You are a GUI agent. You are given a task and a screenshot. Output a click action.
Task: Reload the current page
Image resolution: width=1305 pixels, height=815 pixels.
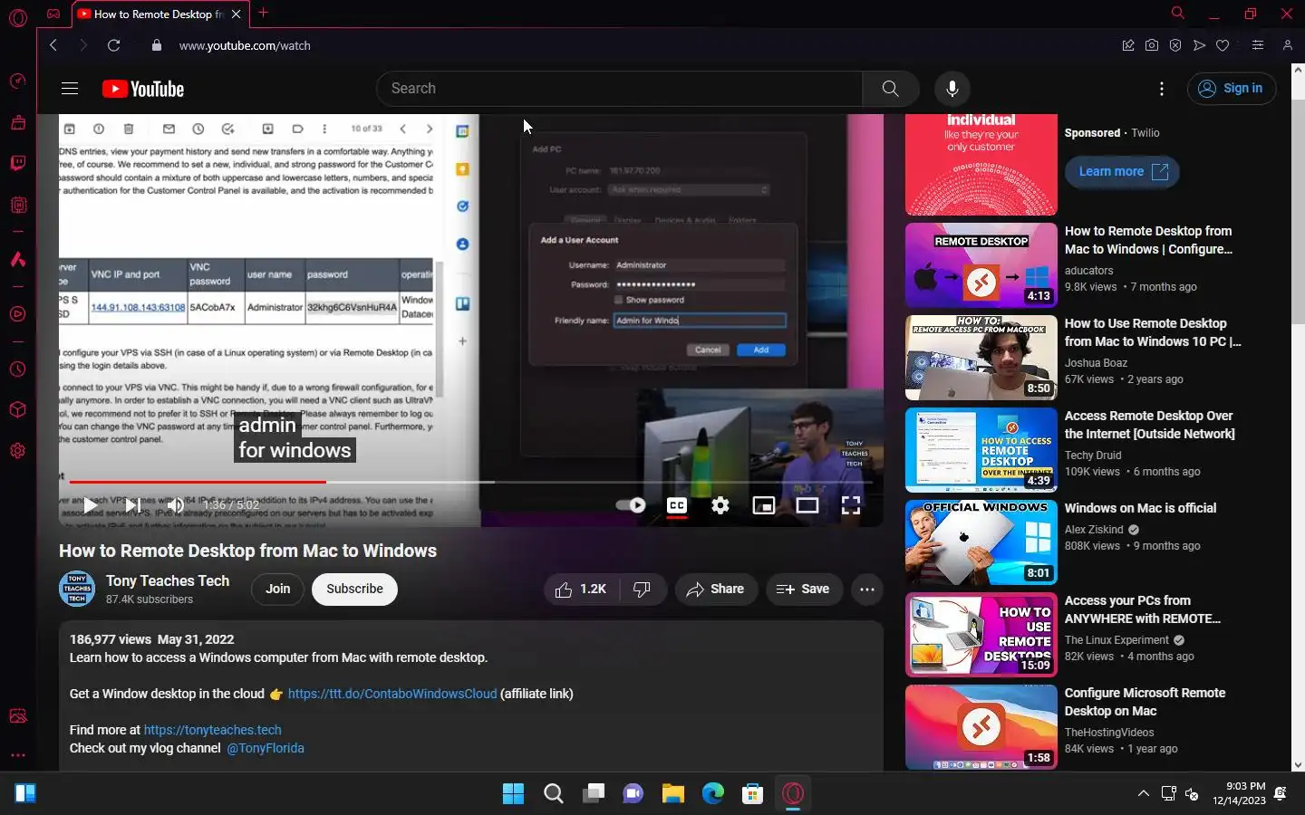point(113,45)
